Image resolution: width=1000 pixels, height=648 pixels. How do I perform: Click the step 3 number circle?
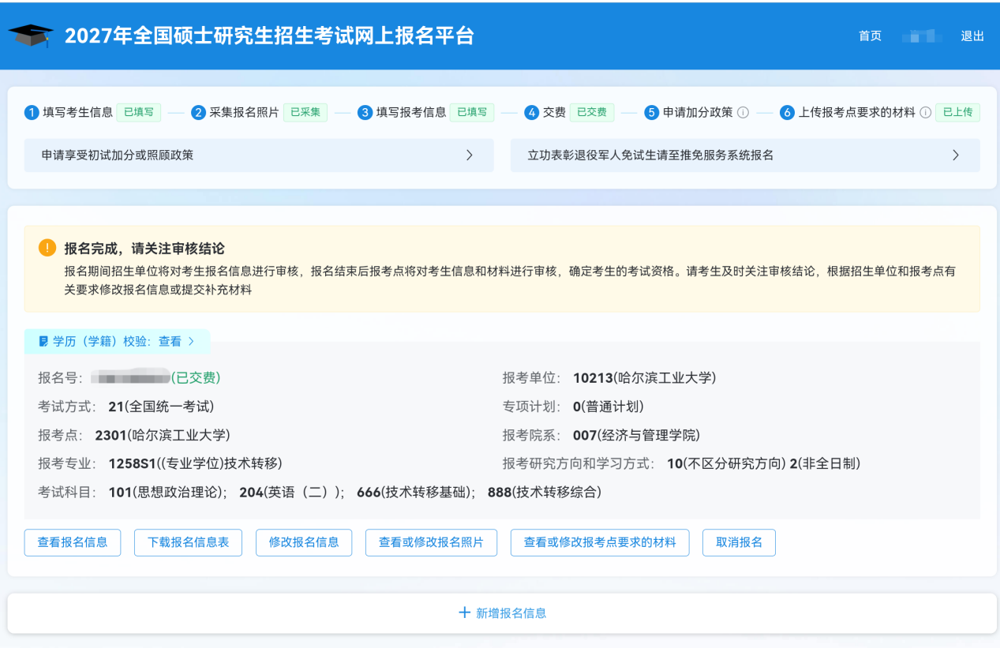[365, 113]
